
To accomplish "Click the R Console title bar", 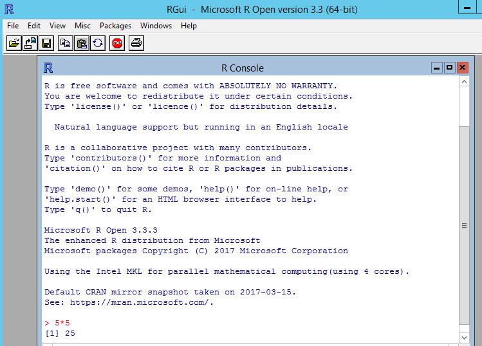I will pos(242,68).
